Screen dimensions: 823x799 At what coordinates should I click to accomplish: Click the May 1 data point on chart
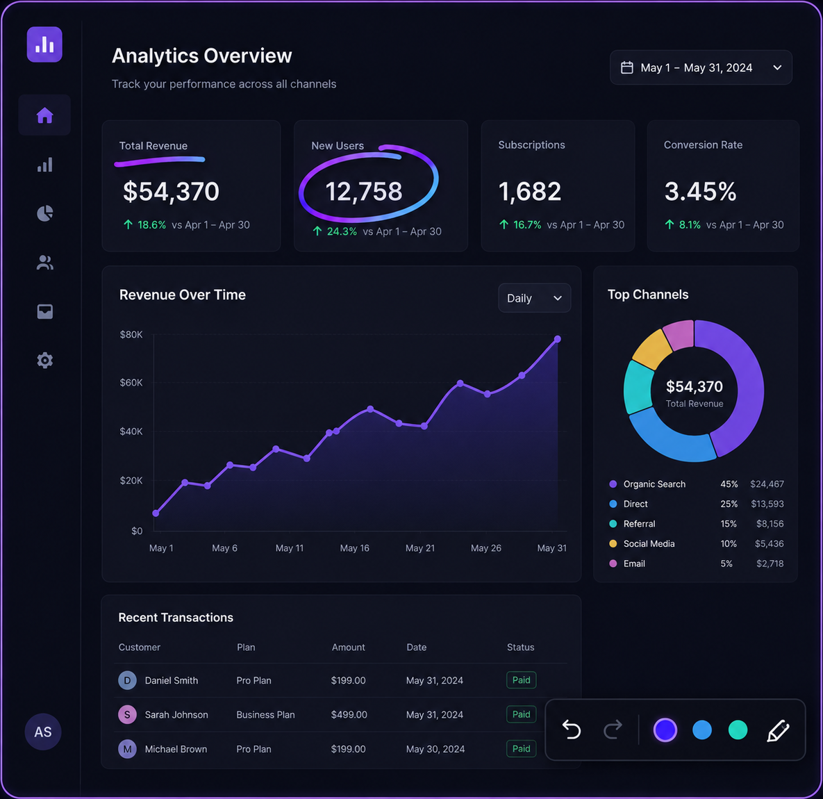click(x=156, y=513)
